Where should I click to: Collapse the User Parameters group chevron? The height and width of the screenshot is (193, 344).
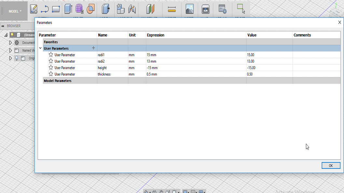(x=40, y=48)
